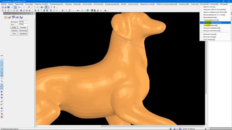The height and width of the screenshot is (130, 232).
Task: Click the blue sphere icon in the top toolbar
Action: pos(42,7)
